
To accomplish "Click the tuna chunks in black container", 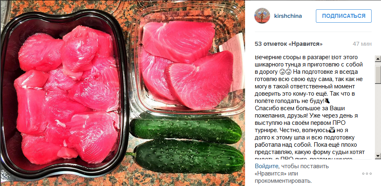I will 66,94.
